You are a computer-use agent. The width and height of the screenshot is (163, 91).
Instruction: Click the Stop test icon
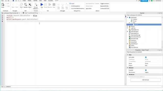[x=54, y=5]
